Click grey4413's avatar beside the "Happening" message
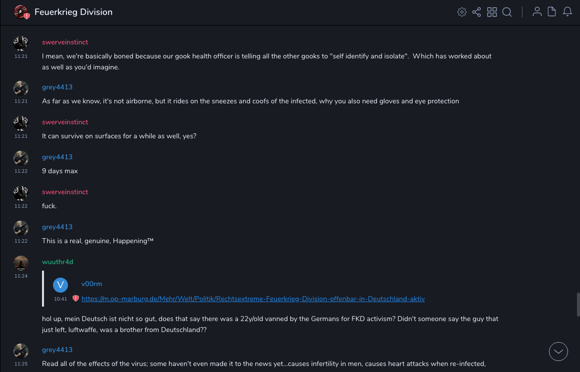Viewport: 580px width, 372px height. tap(21, 228)
